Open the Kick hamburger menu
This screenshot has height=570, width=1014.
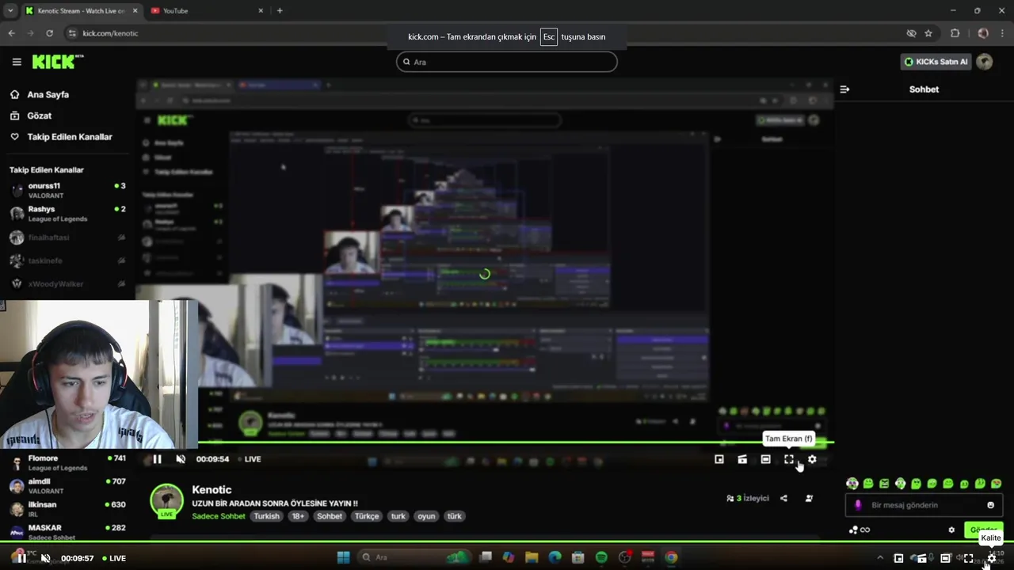click(x=17, y=62)
